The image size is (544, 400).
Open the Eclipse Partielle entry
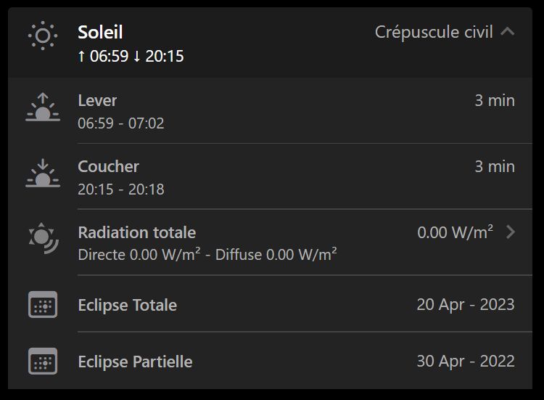coord(135,362)
